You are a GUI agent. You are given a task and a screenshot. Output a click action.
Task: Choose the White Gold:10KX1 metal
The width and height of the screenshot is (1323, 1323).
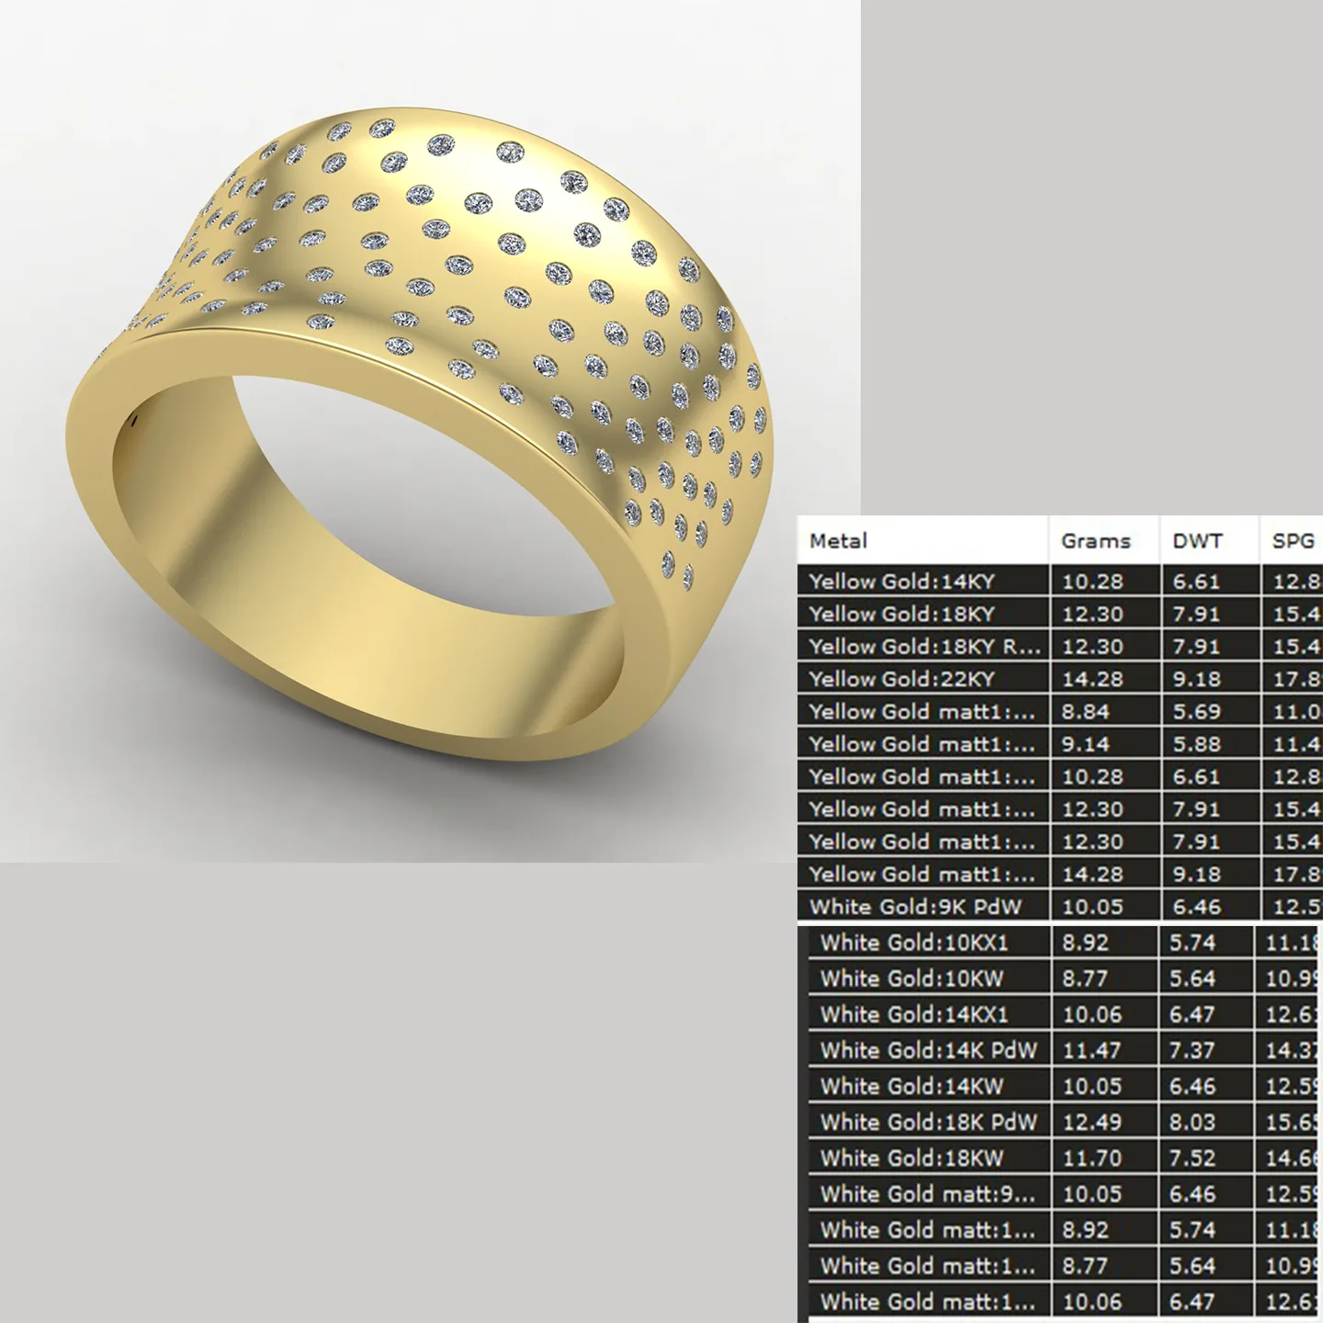[914, 943]
